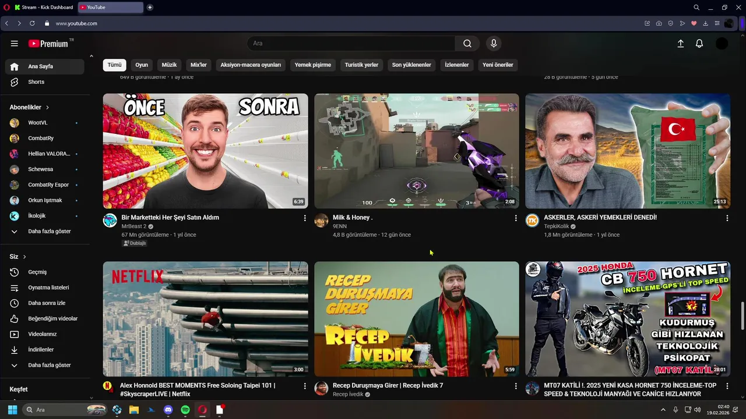The image size is (746, 419).
Task: Open more options for Recep Duruşmaya Girer video
Action: point(515,386)
